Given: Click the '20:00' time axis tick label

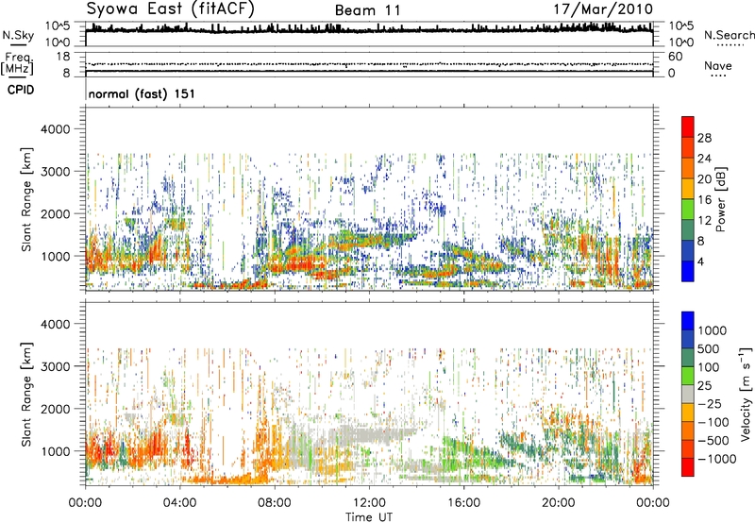Looking at the screenshot, I should [559, 503].
